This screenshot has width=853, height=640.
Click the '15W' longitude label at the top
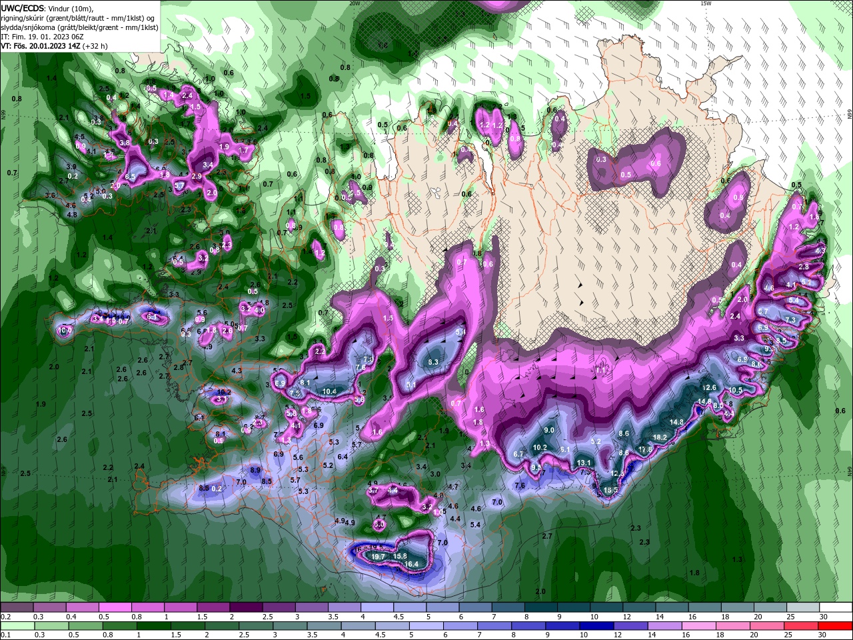[x=706, y=3]
